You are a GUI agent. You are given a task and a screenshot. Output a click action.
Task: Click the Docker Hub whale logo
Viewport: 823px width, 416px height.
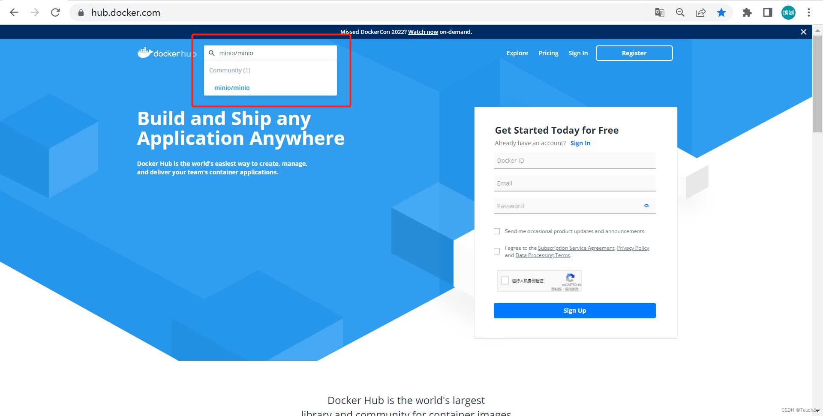tap(167, 53)
